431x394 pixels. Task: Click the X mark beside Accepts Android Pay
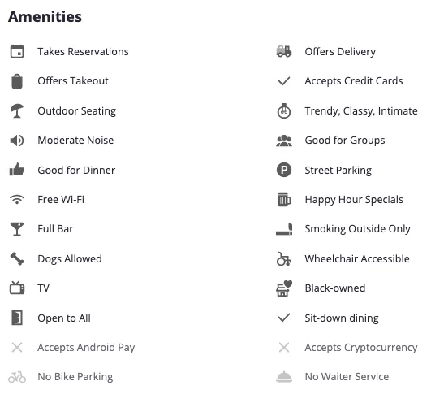point(17,347)
